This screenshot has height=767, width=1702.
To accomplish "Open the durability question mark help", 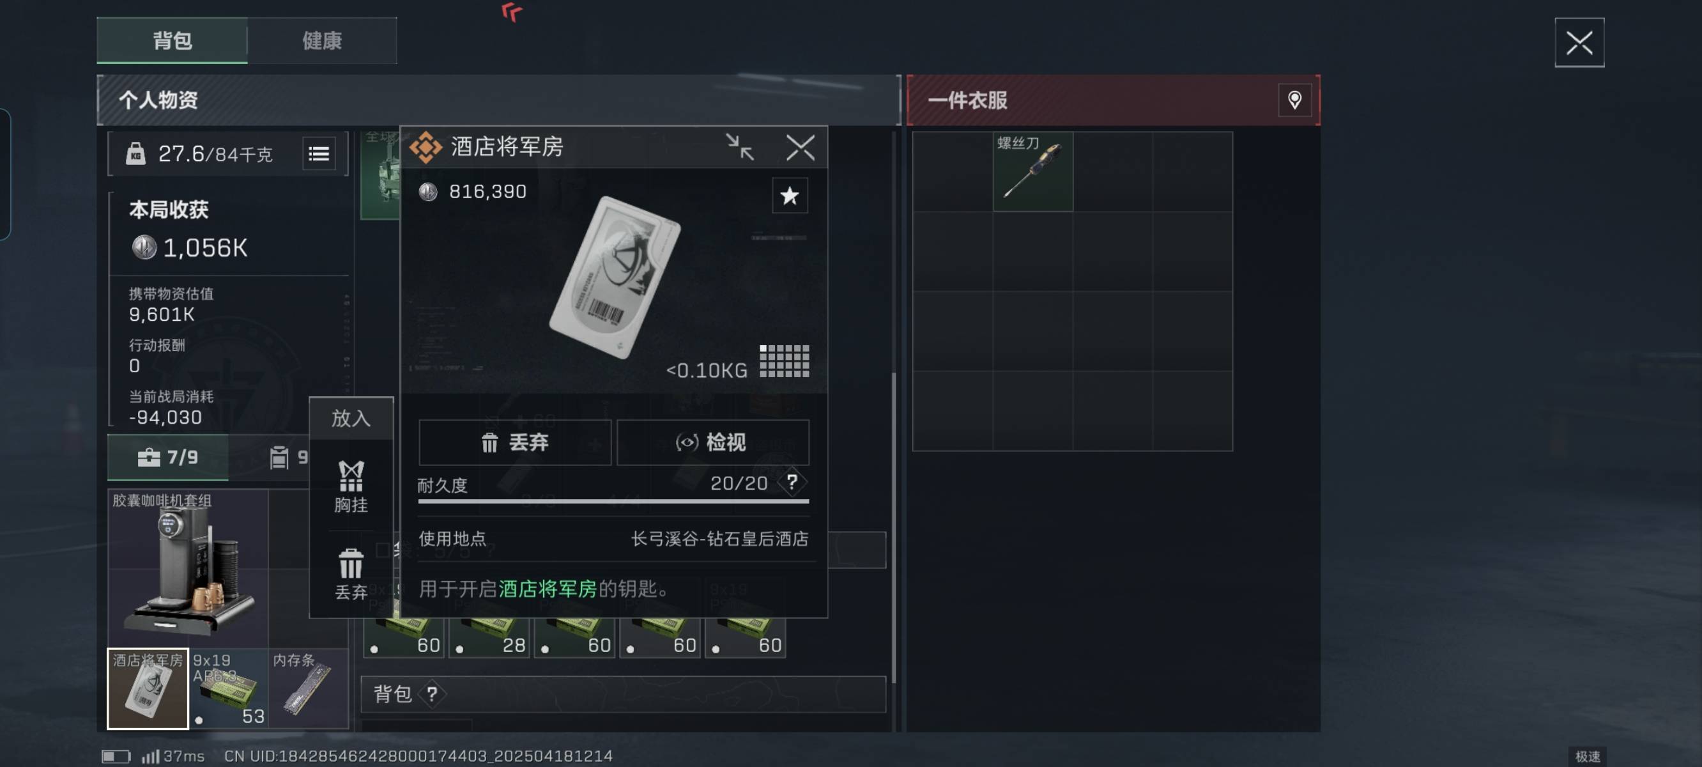I will pos(792,482).
